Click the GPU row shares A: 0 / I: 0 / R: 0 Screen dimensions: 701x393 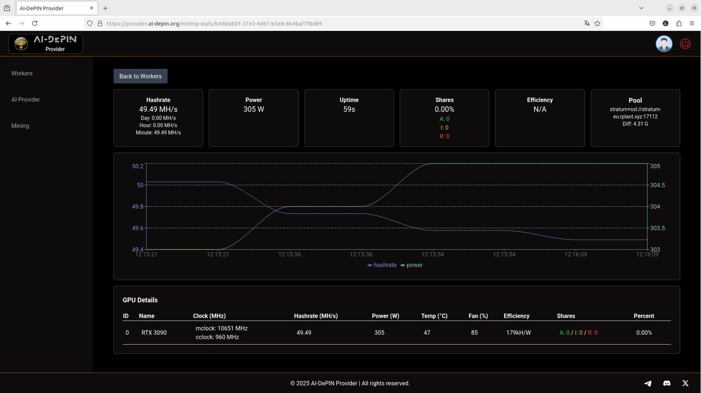tap(578, 333)
